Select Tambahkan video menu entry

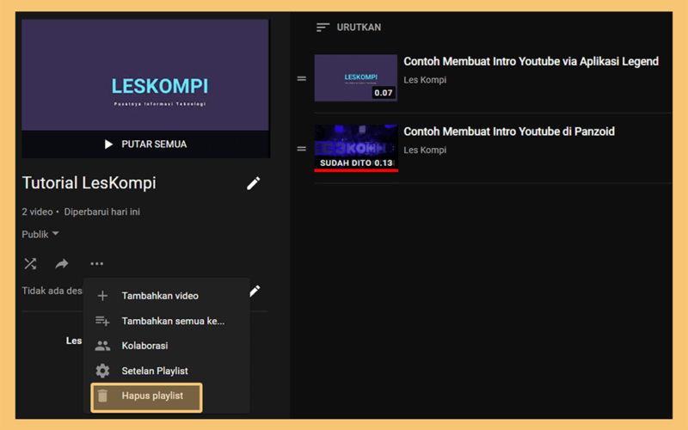(167, 296)
